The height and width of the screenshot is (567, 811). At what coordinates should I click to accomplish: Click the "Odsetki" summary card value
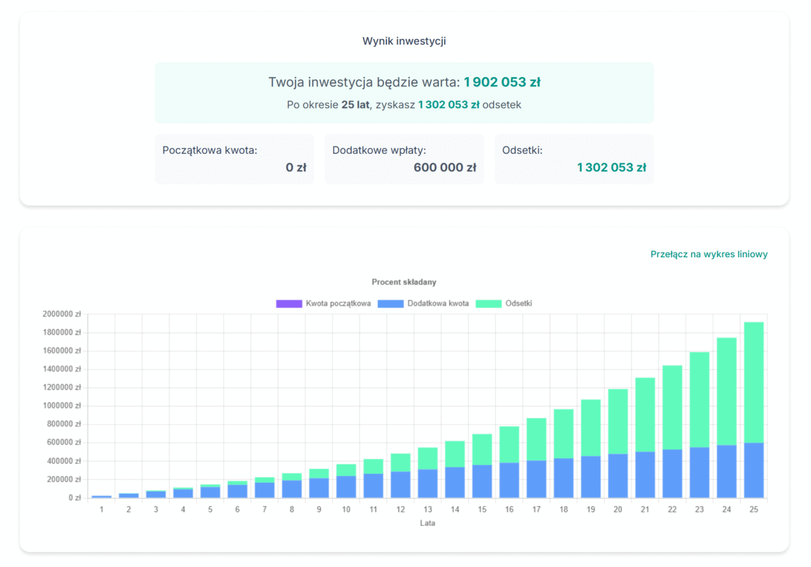point(611,167)
